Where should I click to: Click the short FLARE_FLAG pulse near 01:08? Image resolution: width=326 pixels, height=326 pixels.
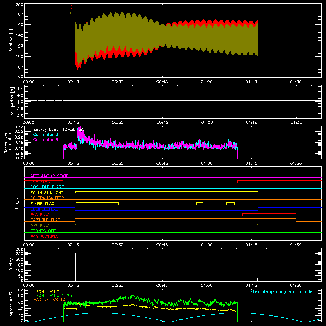[230, 203]
